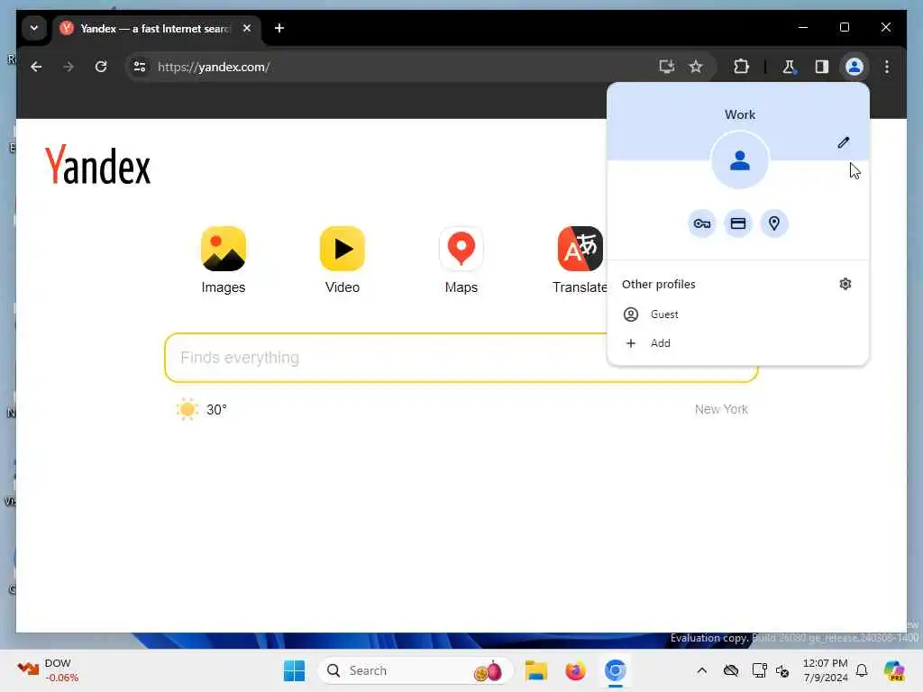Open passwords key icon in profile menu

click(701, 223)
